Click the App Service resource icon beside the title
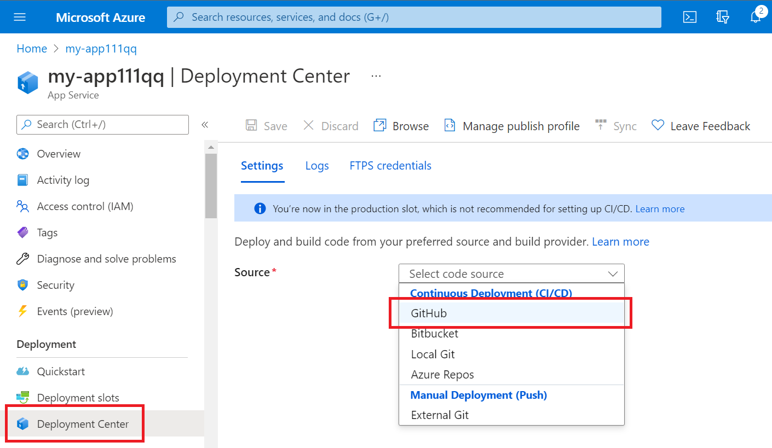 (27, 83)
